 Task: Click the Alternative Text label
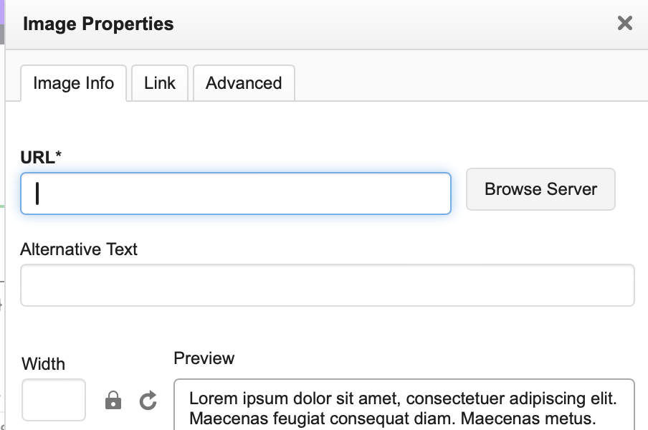[x=79, y=249]
